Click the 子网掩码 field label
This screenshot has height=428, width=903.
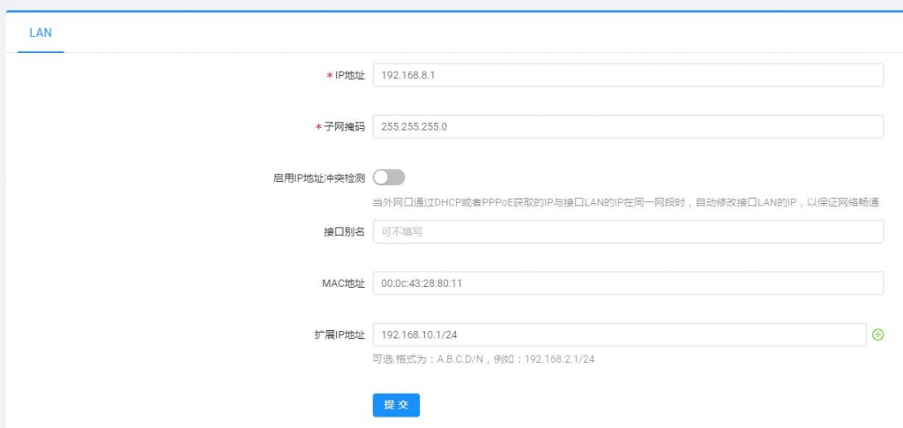tap(344, 127)
